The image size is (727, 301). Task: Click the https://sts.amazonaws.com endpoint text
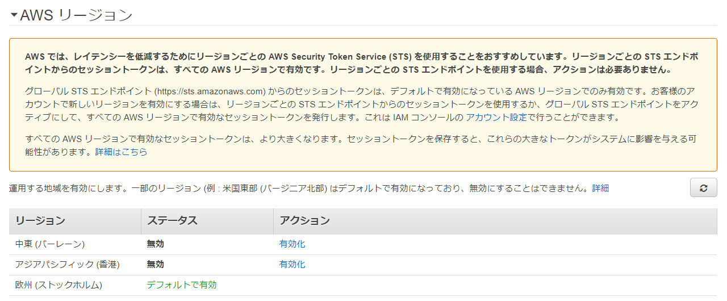click(x=210, y=91)
